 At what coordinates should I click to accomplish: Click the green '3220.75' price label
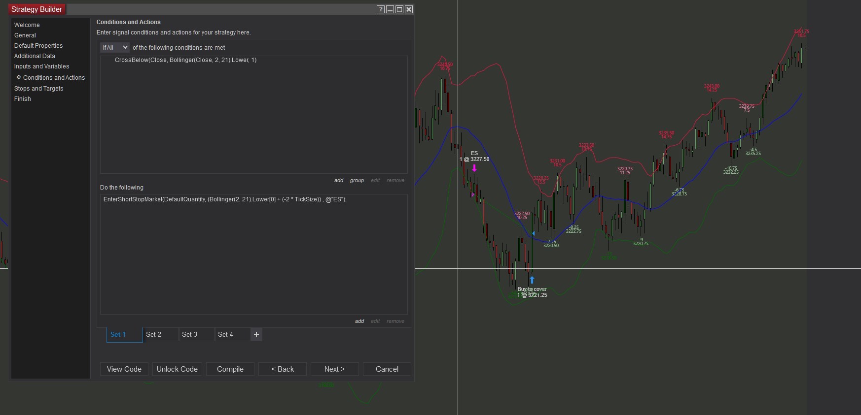click(x=641, y=244)
